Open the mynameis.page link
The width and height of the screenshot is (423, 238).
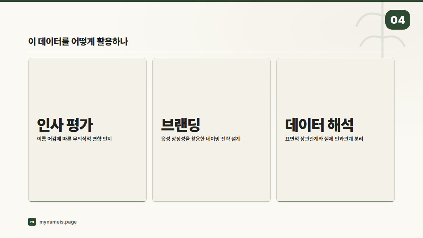click(58, 222)
